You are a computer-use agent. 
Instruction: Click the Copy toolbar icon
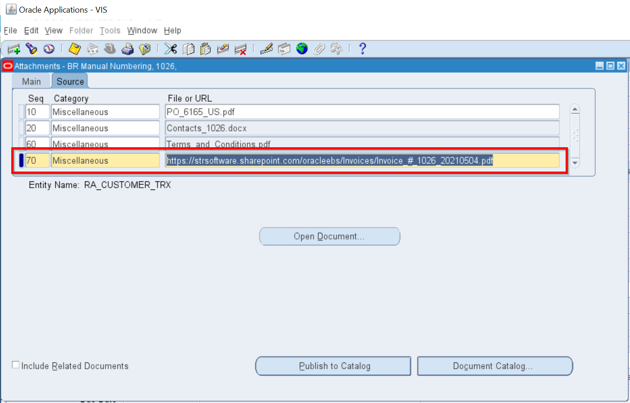188,49
